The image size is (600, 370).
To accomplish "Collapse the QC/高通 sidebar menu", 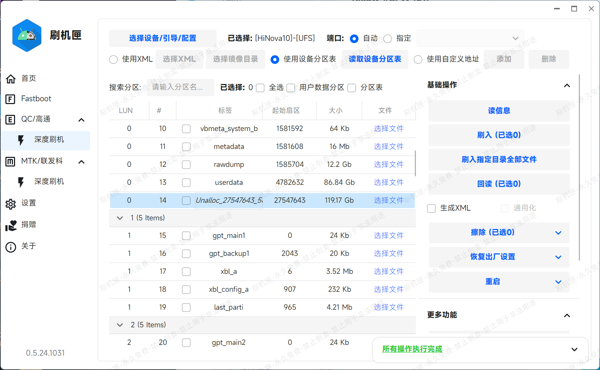I will tap(81, 120).
